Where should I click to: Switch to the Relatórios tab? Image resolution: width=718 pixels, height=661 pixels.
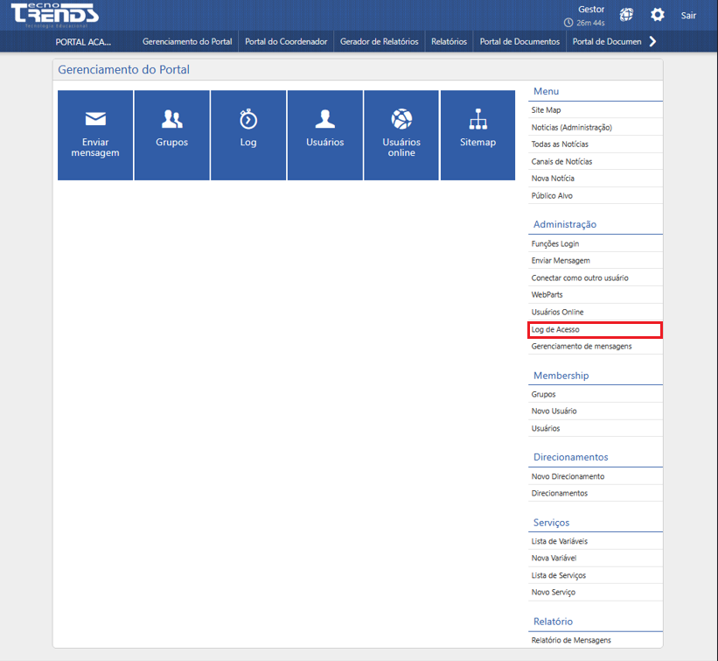[x=449, y=40]
